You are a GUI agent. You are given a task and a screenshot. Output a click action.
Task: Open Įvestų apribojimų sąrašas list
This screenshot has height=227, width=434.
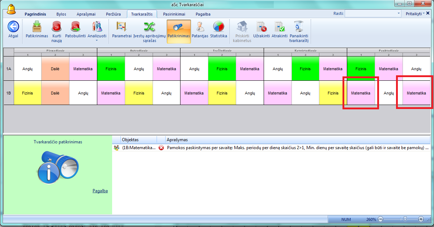(x=149, y=27)
